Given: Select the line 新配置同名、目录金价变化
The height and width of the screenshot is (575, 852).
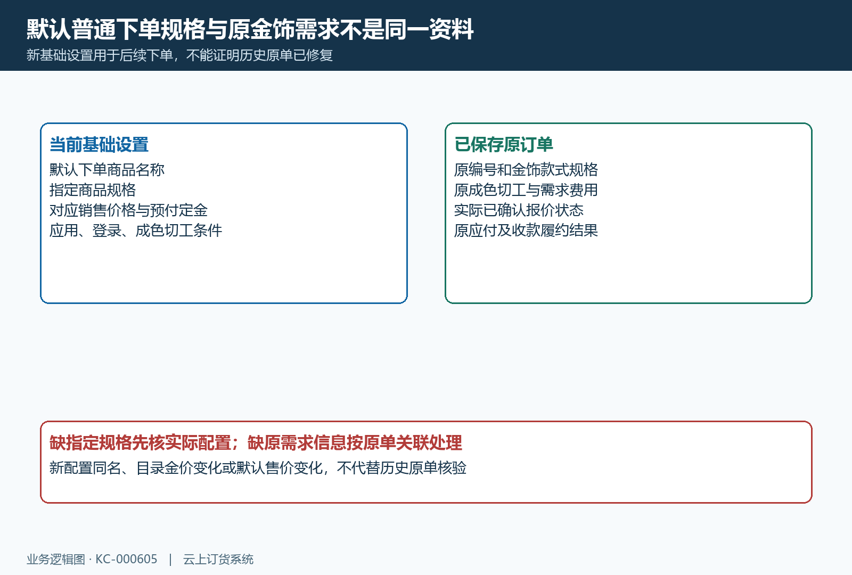Looking at the screenshot, I should (x=136, y=468).
